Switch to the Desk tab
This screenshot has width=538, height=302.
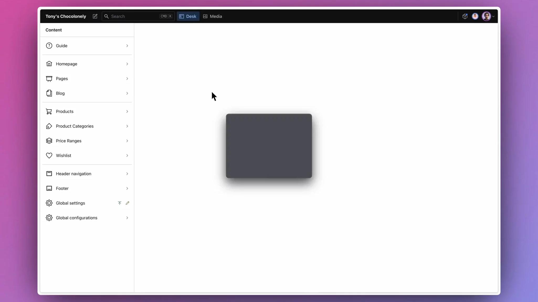click(x=188, y=16)
